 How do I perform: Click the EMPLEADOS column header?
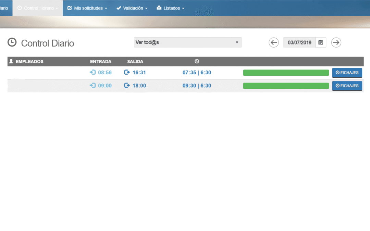29,62
